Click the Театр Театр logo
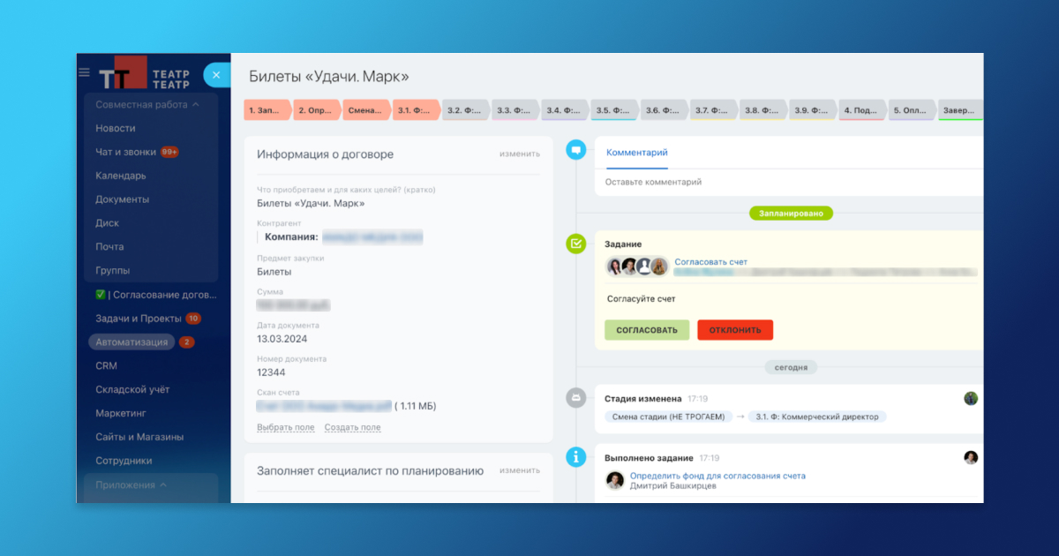 click(x=144, y=73)
